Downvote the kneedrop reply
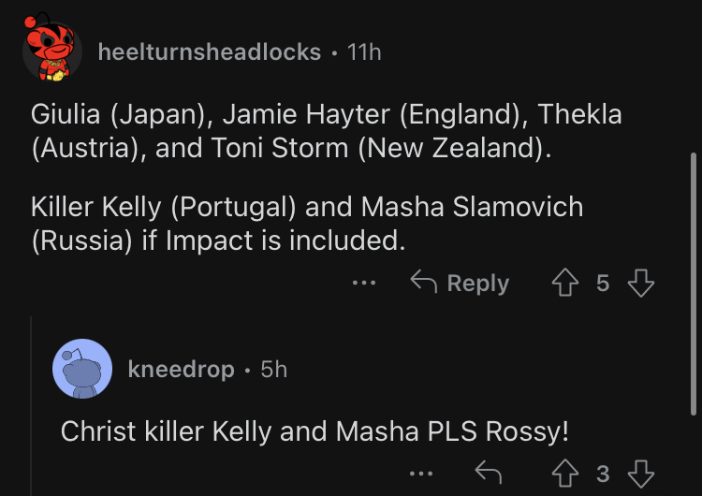 point(640,474)
